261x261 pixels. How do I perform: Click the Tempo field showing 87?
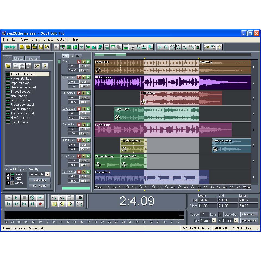point(204,215)
